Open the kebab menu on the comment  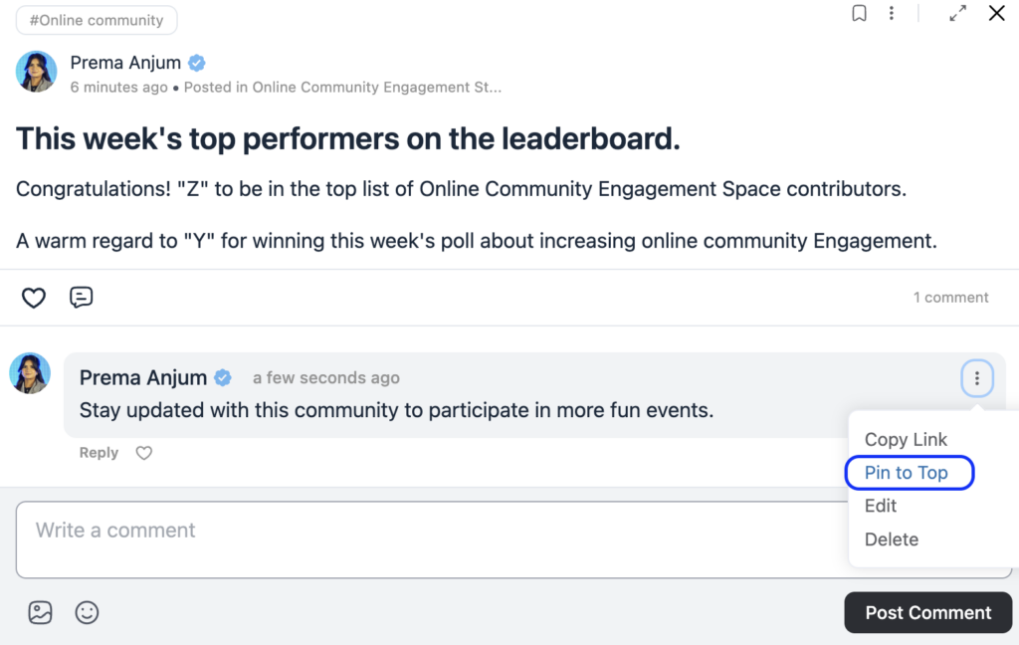976,378
